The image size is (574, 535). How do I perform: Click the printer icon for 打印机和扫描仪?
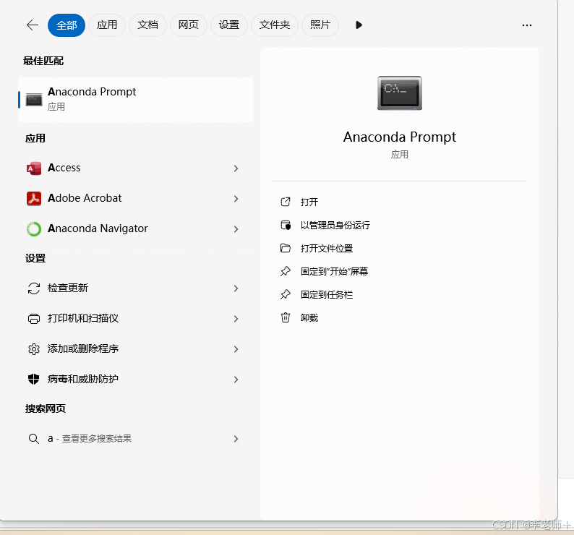click(34, 319)
